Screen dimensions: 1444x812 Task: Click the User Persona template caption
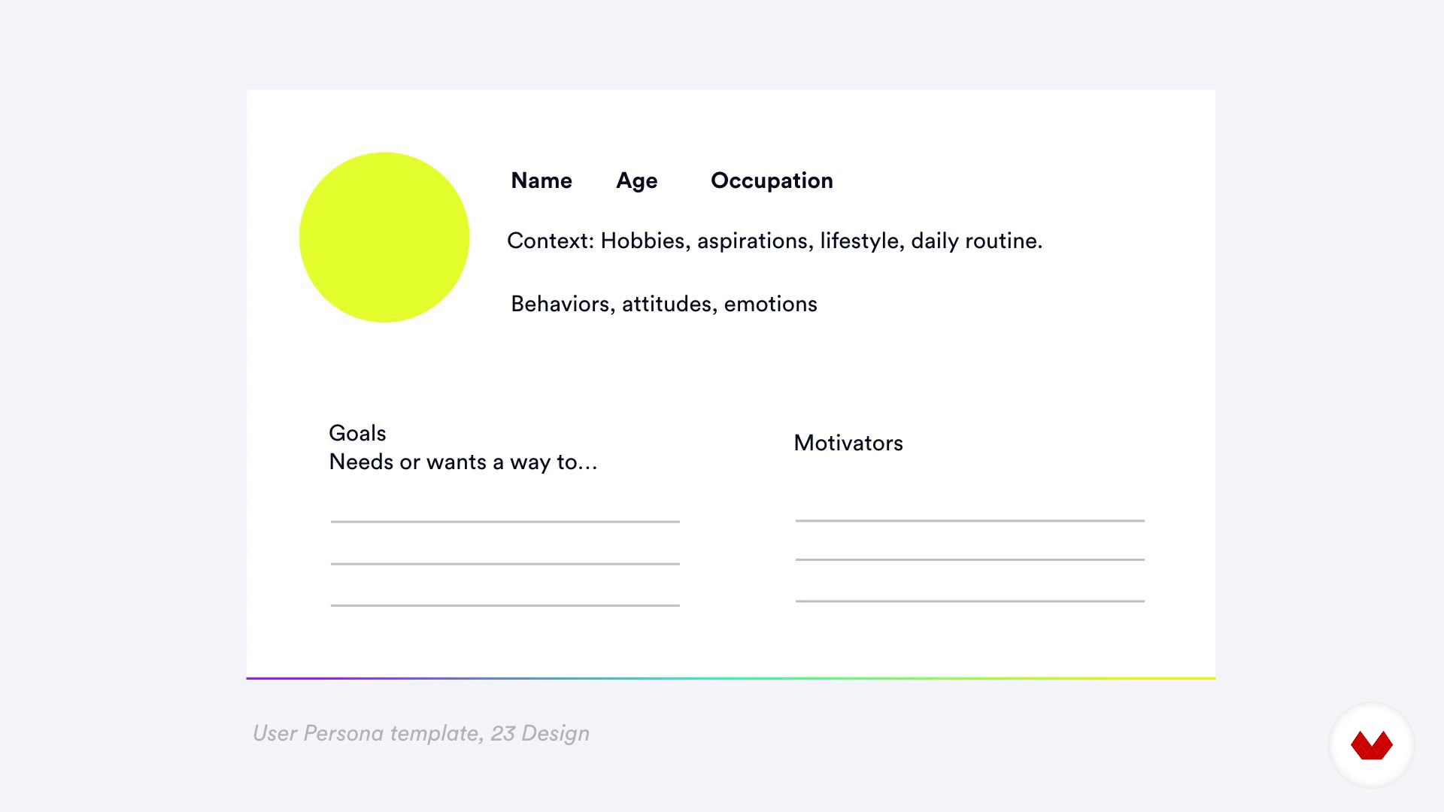[421, 734]
